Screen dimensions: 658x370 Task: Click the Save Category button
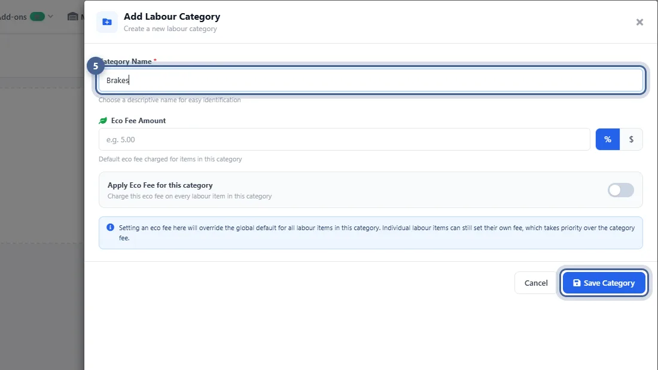click(604, 283)
